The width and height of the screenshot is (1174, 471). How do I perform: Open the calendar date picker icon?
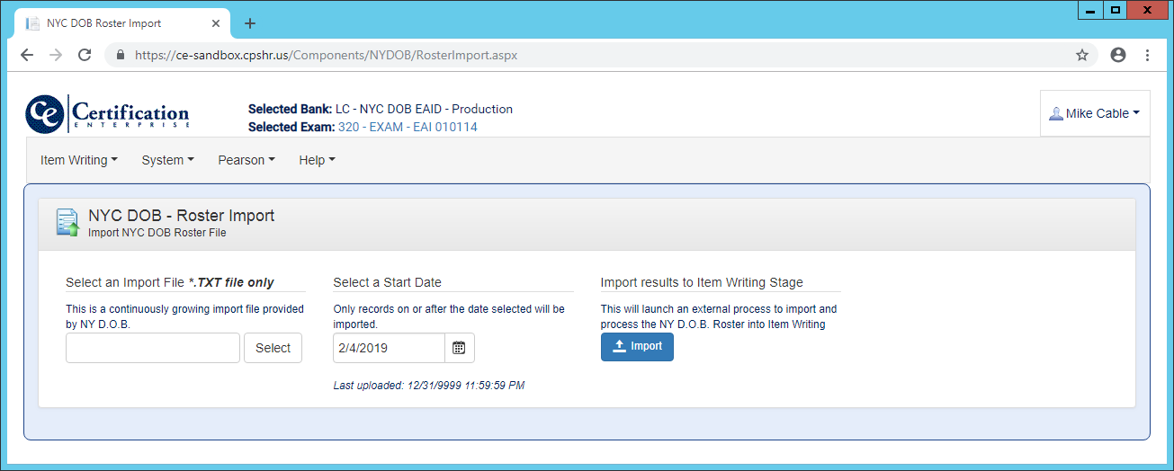pyautogui.click(x=459, y=348)
